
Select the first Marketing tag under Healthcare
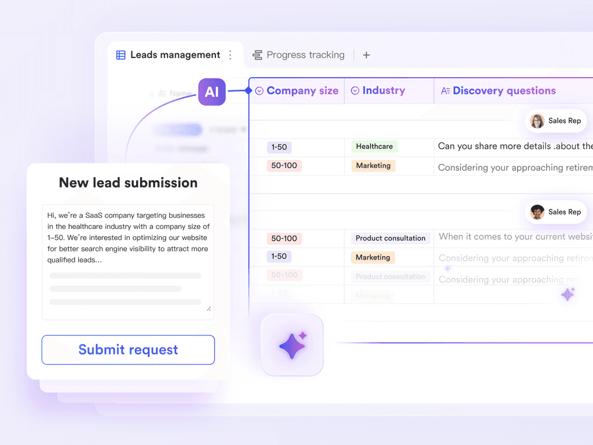point(374,166)
